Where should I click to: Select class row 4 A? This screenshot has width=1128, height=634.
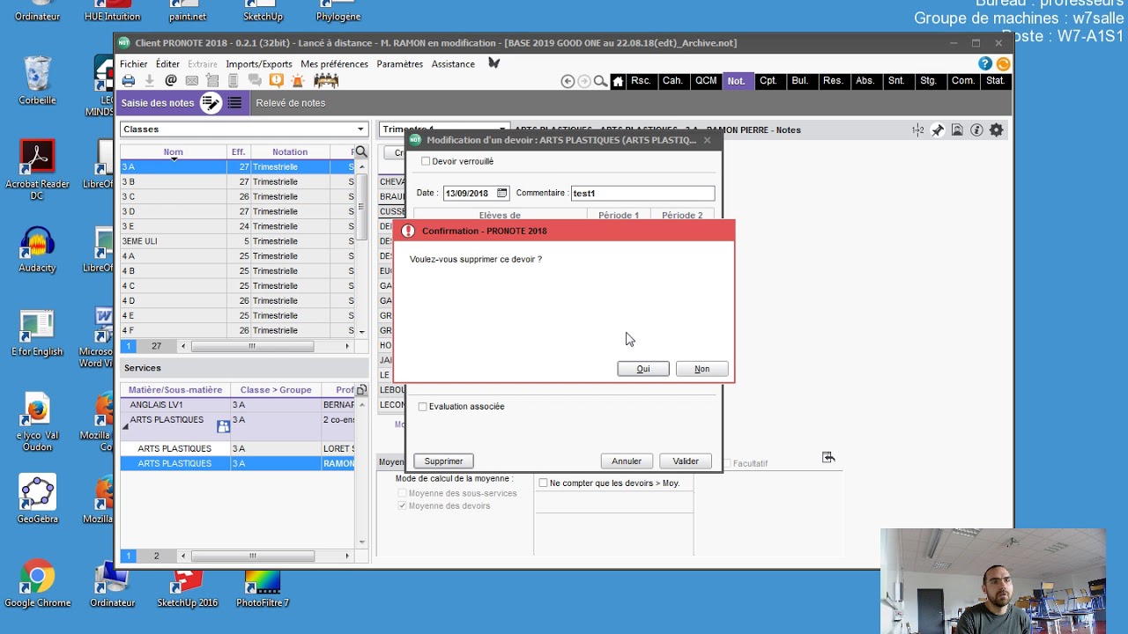(238, 256)
